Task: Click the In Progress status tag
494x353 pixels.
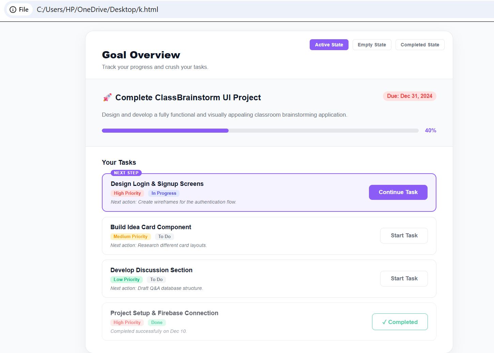Action: click(164, 193)
